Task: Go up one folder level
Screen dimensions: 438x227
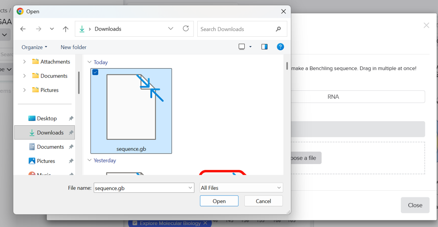Action: (66, 29)
